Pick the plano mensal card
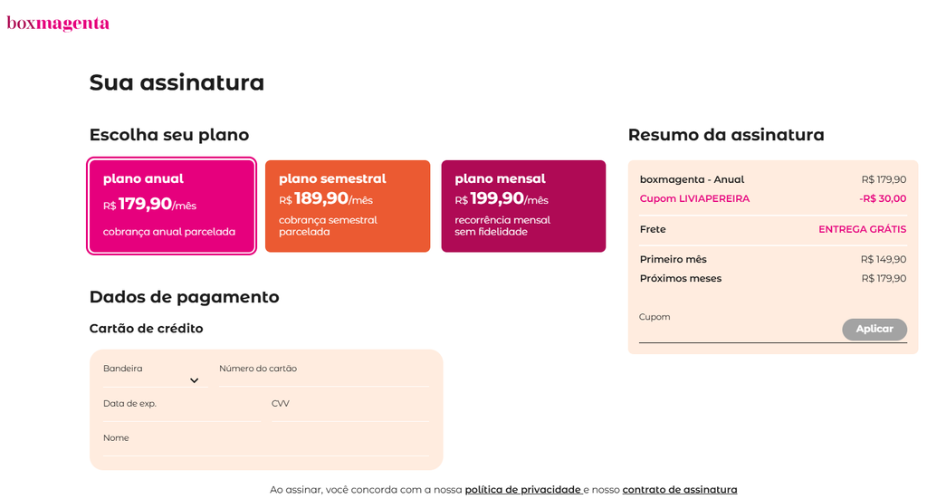This screenshot has height=499, width=927. point(523,206)
